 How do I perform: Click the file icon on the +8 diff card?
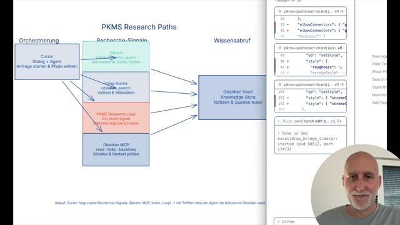click(x=280, y=48)
